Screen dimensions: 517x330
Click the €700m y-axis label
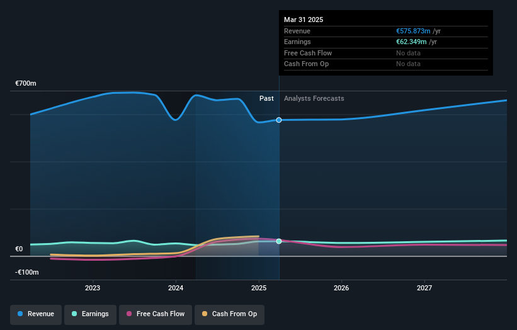tap(26, 83)
